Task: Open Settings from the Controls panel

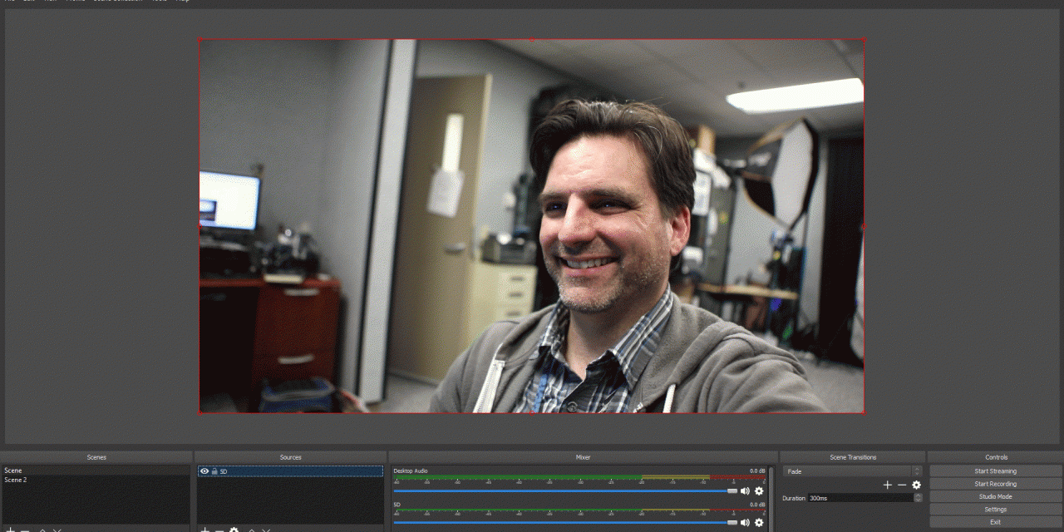Action: tap(995, 510)
